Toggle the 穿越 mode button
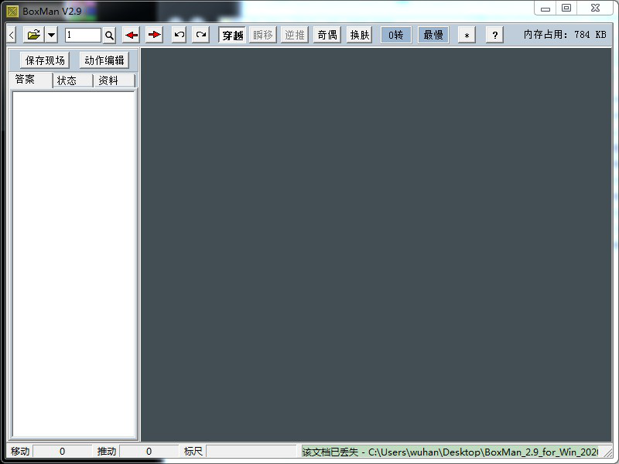The width and height of the screenshot is (619, 464). [x=232, y=35]
